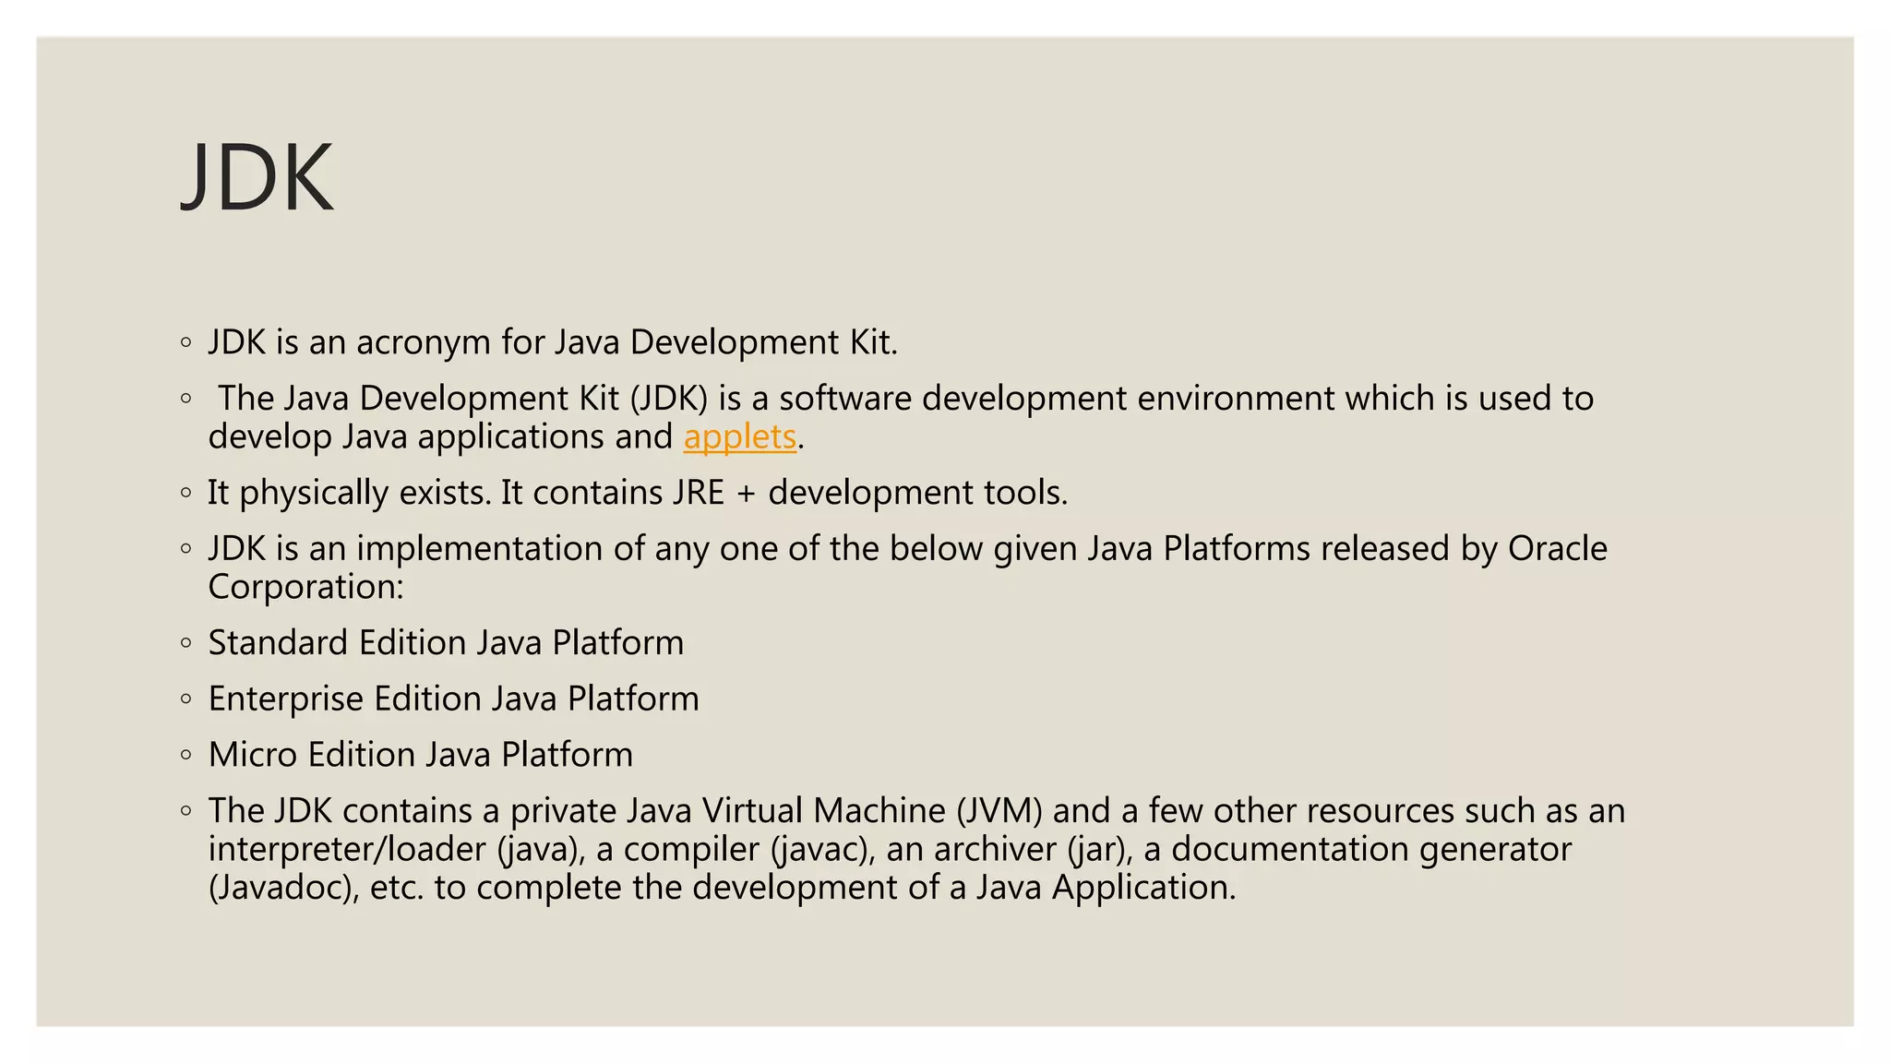Click the word 'Corporation:'
Screen dimensions: 1890x1063
305,587
